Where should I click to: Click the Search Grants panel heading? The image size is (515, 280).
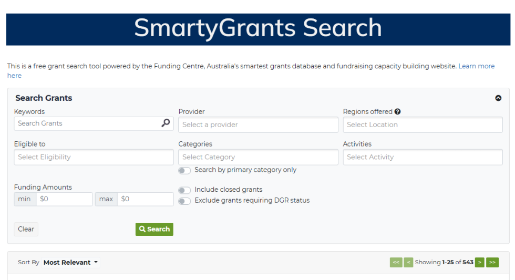coord(44,98)
